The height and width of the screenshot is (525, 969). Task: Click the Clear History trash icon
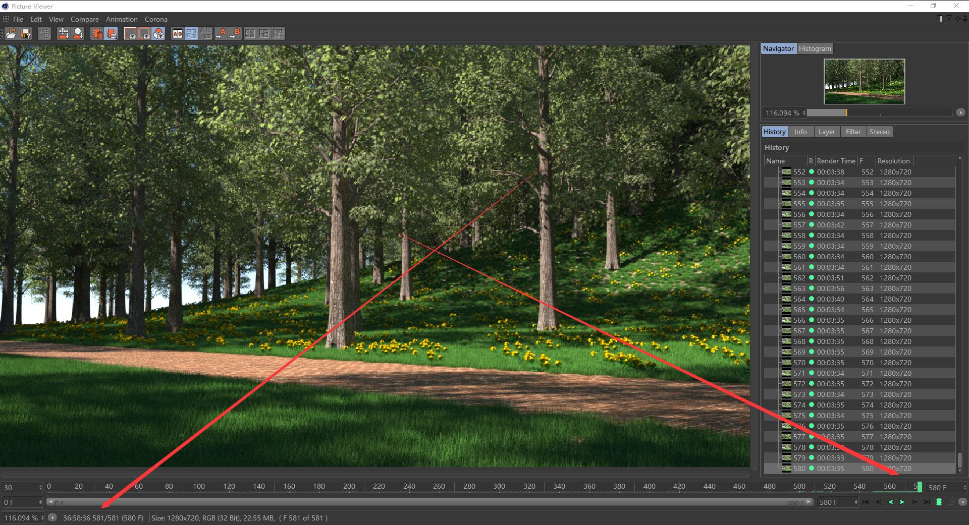click(97, 34)
